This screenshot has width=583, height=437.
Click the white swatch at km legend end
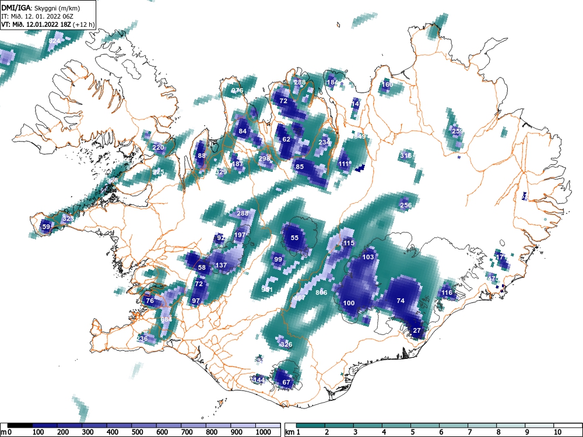tap(568, 425)
